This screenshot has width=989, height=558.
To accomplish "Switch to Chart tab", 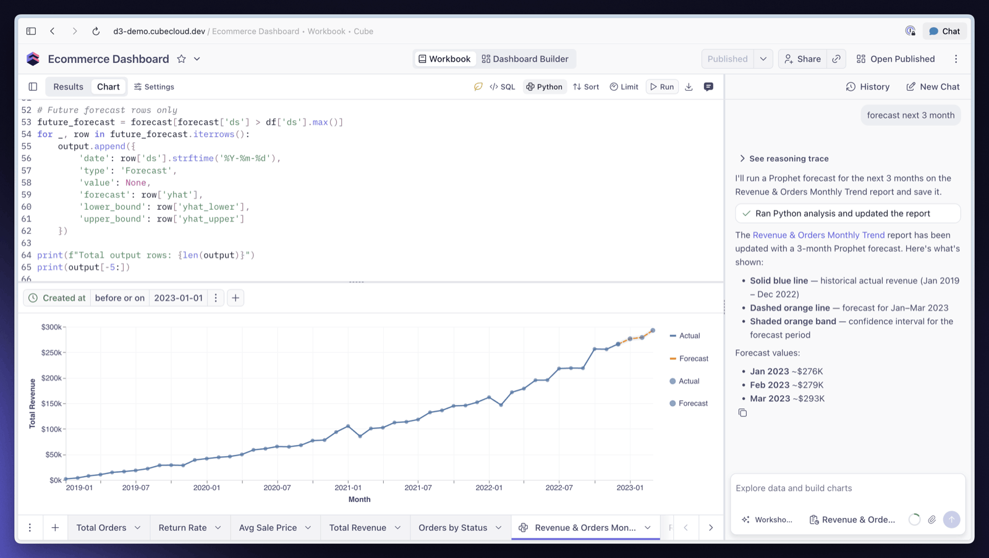I will coord(108,86).
